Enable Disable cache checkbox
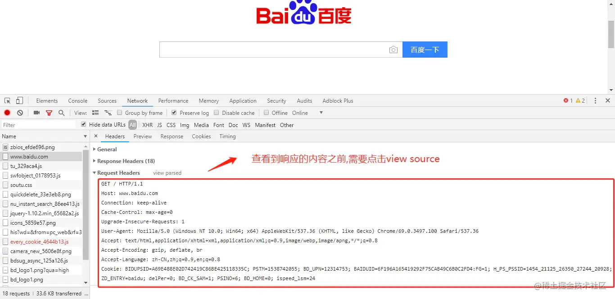Screen dimensions: 615x299 click(x=217, y=113)
